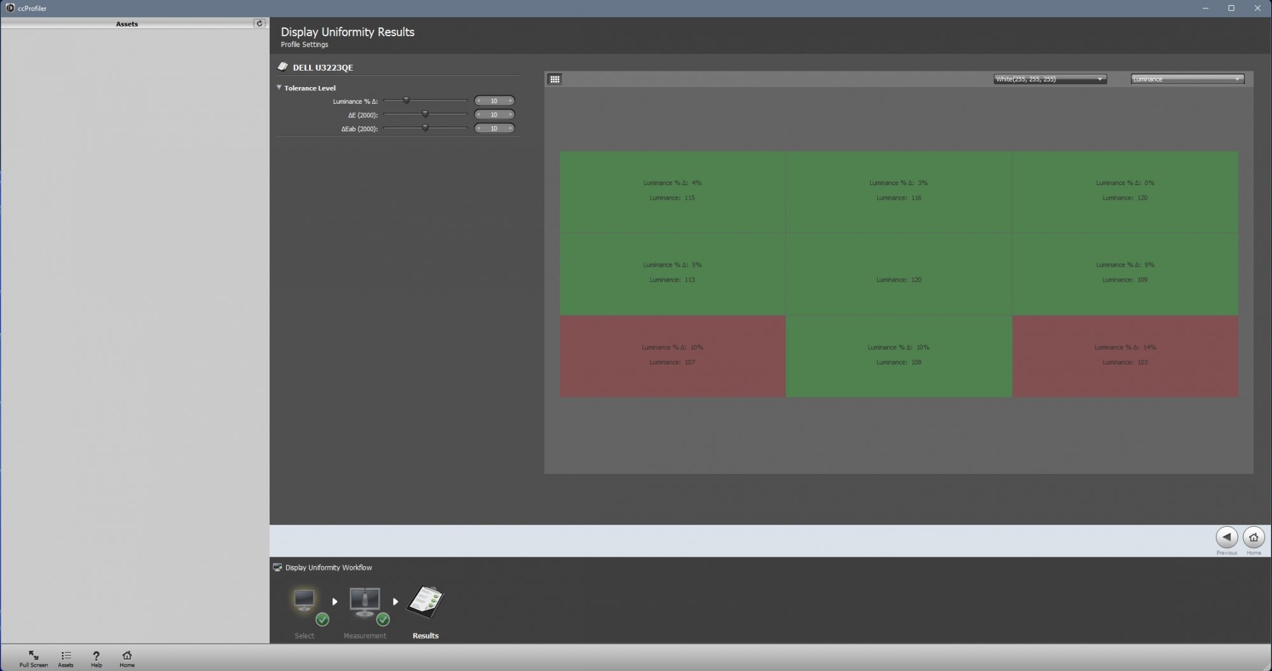Adjust the ΔEab (2000) tolerance slider

coord(425,128)
